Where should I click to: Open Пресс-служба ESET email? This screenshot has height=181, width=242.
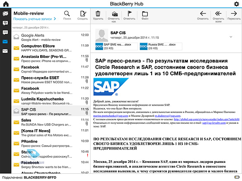[51, 80]
